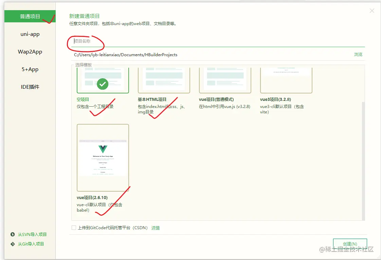Click the Vue logo in vue2 template

pyautogui.click(x=103, y=149)
